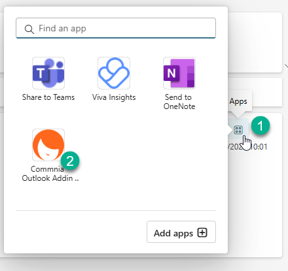Launch the Viva Insights add-in
This screenshot has width=288, height=271.
(114, 73)
